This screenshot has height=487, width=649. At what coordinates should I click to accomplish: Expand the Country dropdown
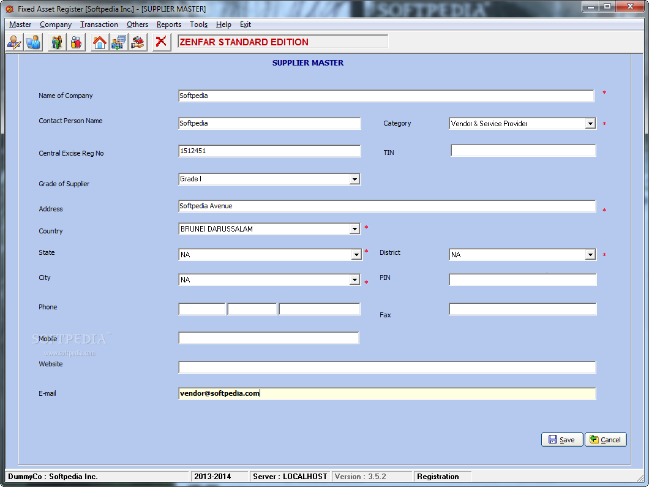point(355,229)
